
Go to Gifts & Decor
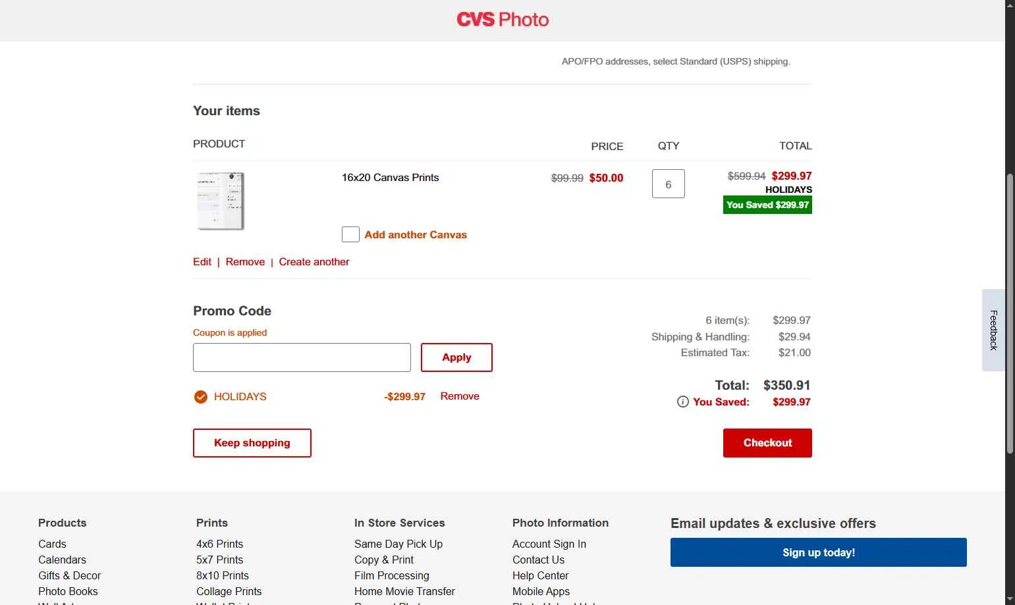click(69, 576)
